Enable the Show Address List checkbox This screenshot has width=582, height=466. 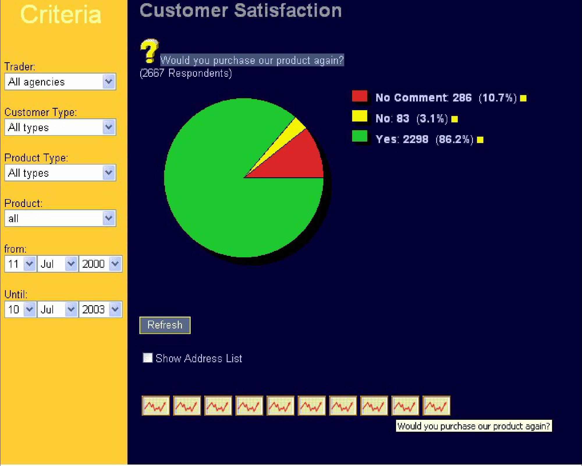coord(148,358)
